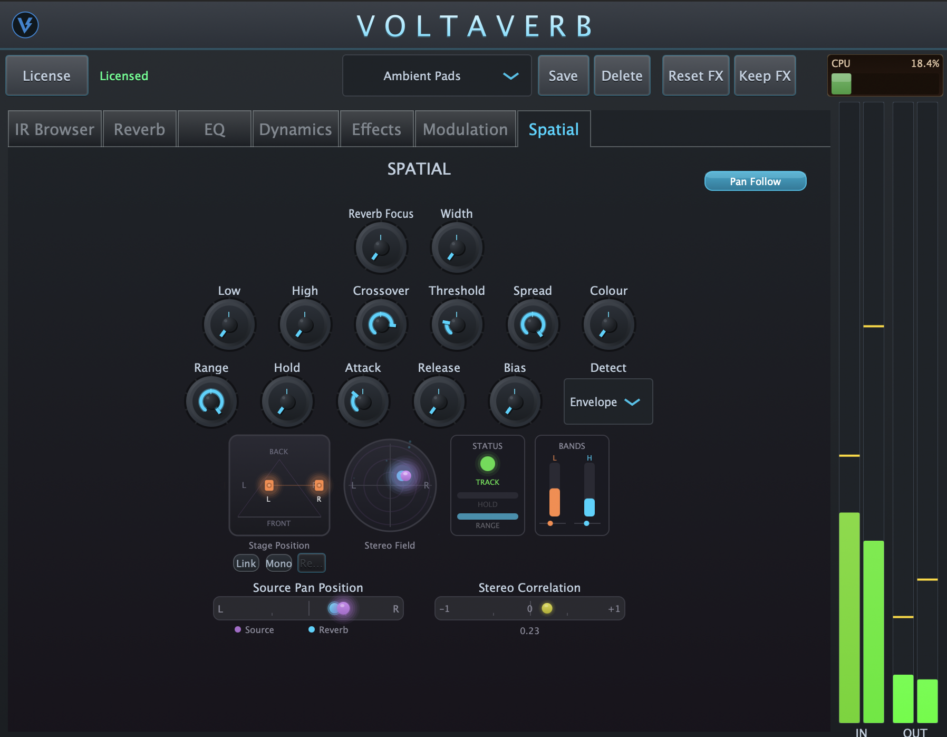
Task: Toggle the Link button under Stage Position
Action: click(x=246, y=563)
